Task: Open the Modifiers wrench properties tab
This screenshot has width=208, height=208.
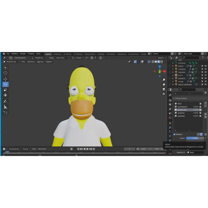Action: (170, 127)
